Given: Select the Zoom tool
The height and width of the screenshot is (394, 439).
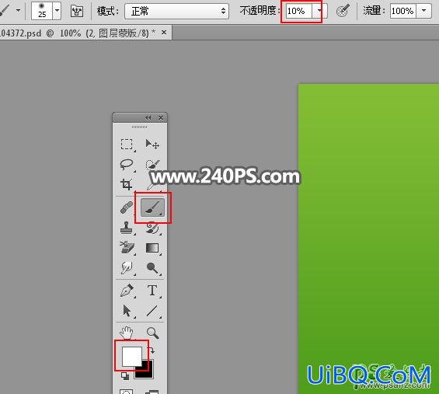Looking at the screenshot, I should tap(152, 333).
